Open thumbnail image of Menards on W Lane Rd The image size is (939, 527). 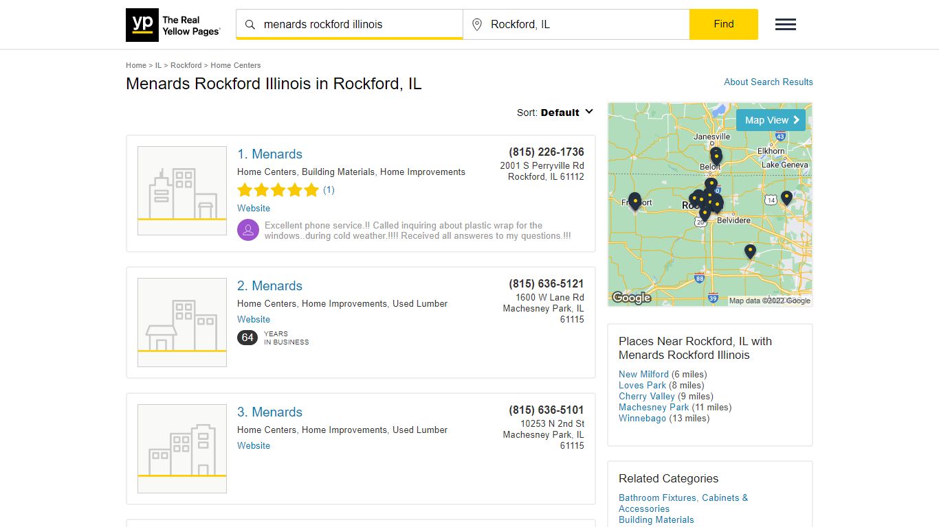tap(182, 323)
